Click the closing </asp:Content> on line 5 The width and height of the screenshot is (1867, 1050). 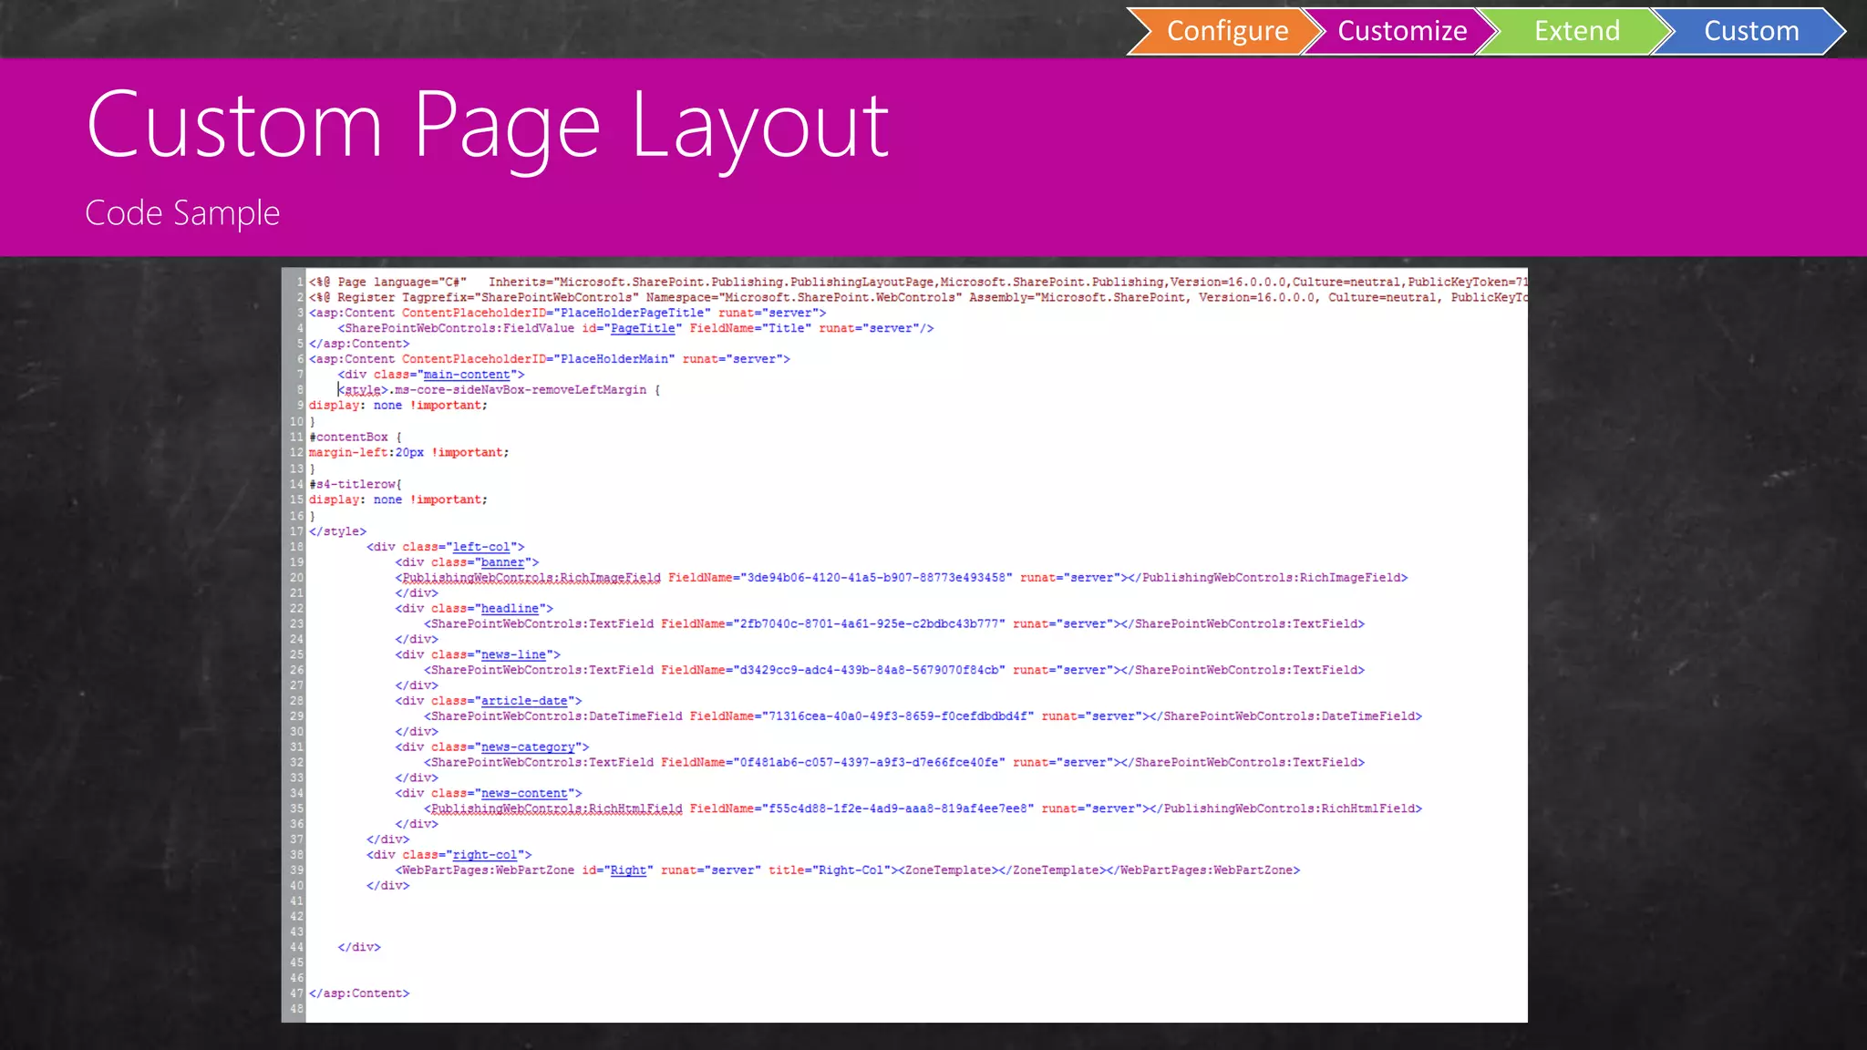(x=359, y=344)
